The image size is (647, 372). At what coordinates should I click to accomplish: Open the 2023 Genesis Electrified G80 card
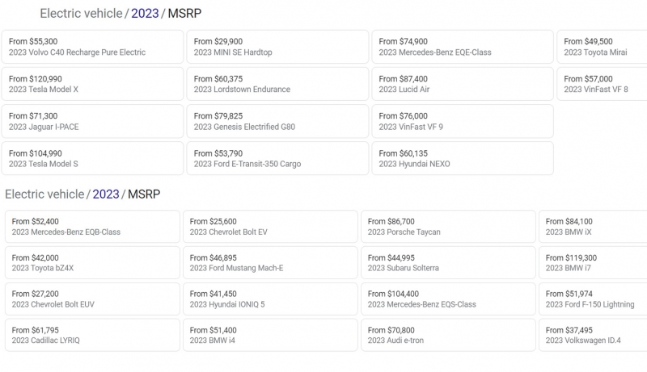(x=277, y=121)
